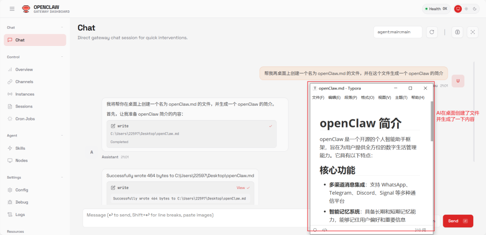Click View link on write result
The height and width of the screenshot is (235, 486).
(x=241, y=188)
